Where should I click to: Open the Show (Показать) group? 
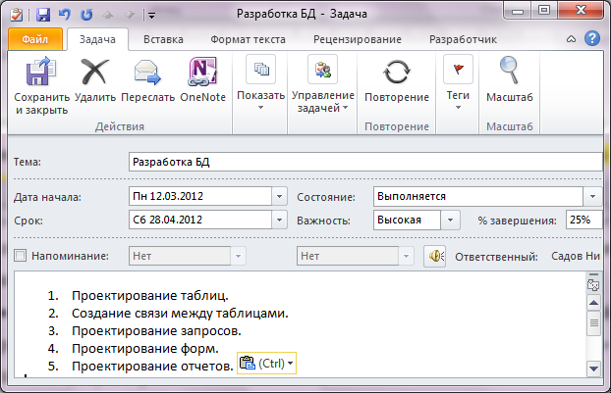point(260,82)
